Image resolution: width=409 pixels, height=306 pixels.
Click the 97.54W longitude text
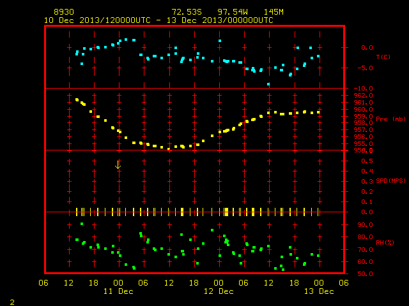233,12
